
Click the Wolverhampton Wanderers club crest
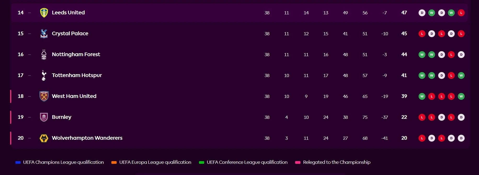point(44,138)
